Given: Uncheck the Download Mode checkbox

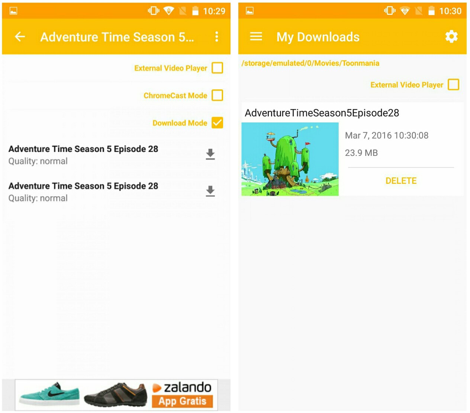Looking at the screenshot, I should [x=217, y=123].
